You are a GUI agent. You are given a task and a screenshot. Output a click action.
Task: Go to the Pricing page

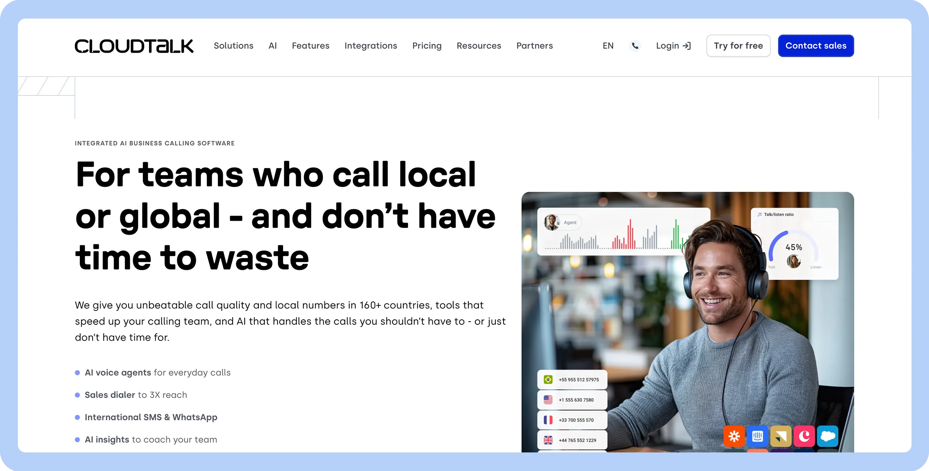point(427,46)
